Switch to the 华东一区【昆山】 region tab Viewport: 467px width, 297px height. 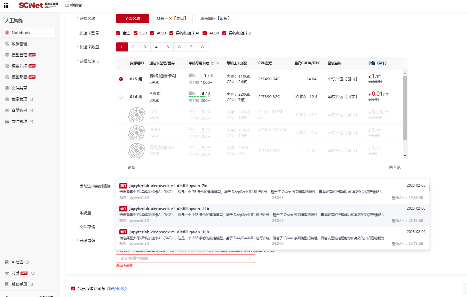point(172,18)
